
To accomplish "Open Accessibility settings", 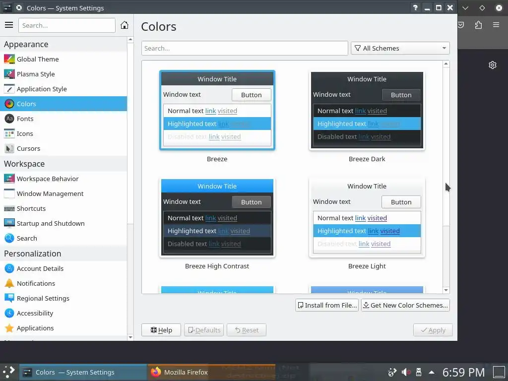I will click(x=63, y=313).
